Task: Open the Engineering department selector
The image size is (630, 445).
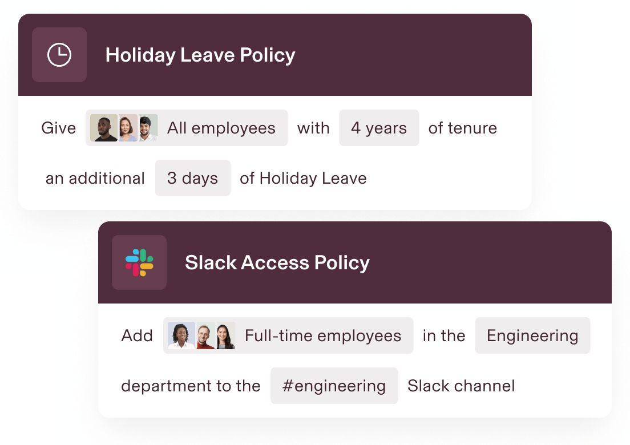Action: [x=532, y=335]
